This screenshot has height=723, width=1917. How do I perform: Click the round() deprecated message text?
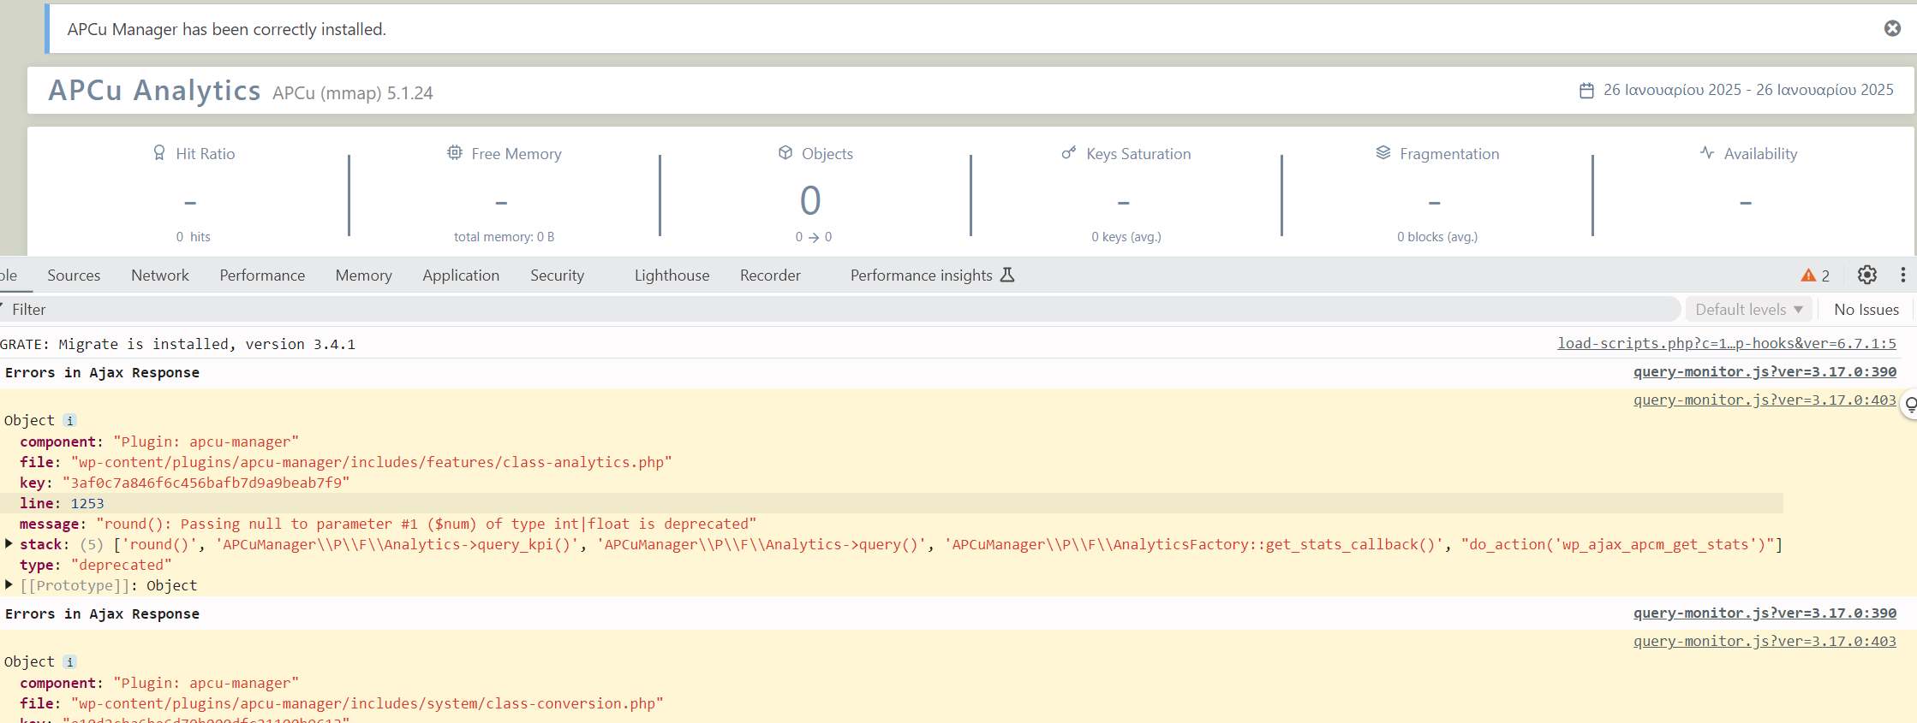coord(426,524)
